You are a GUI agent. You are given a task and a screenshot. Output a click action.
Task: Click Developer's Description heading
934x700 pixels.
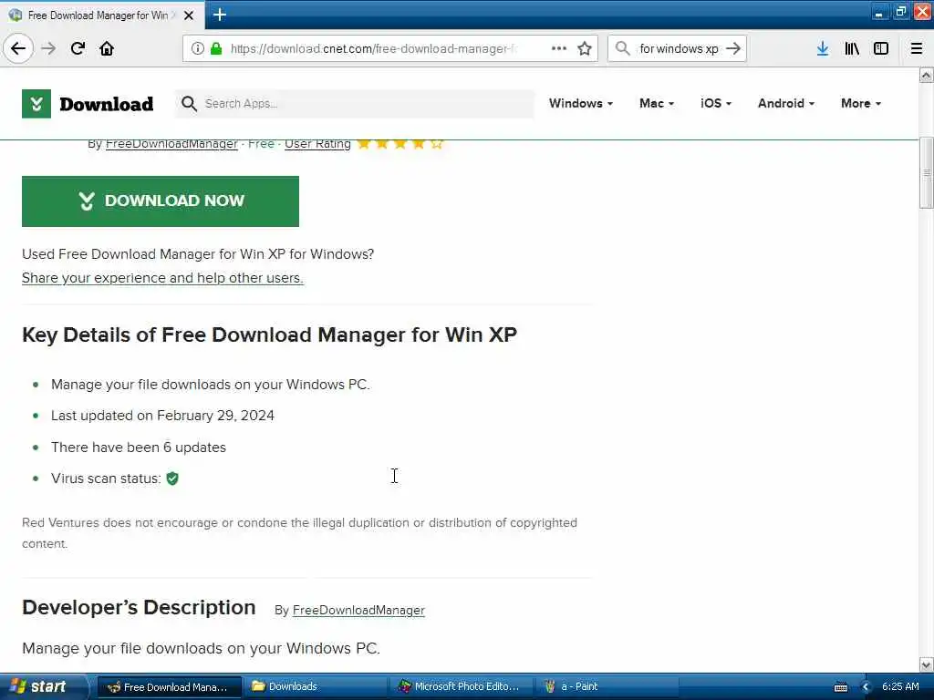click(x=139, y=608)
